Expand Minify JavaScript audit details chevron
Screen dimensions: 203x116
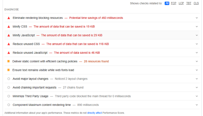pos(197,35)
